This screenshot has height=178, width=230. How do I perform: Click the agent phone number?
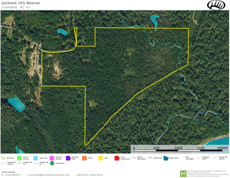[11, 175]
